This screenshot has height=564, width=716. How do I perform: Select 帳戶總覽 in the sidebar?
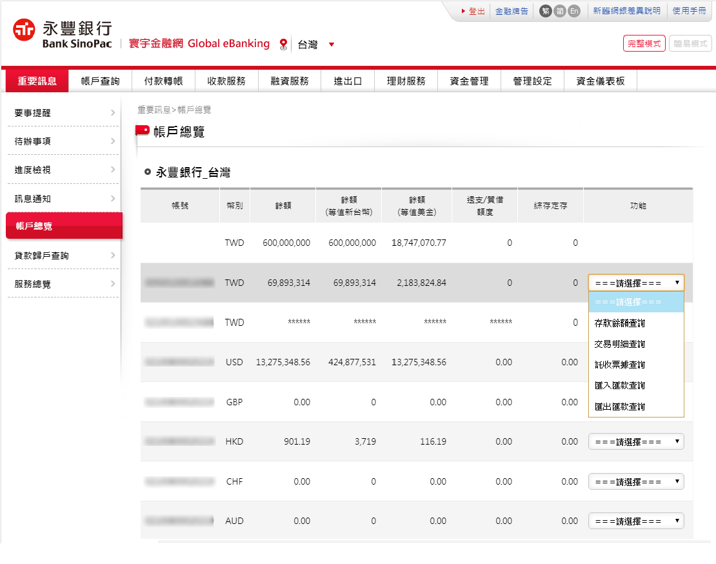(x=64, y=226)
